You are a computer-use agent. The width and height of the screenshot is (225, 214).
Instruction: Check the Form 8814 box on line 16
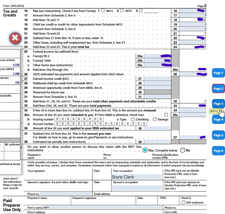103,11
